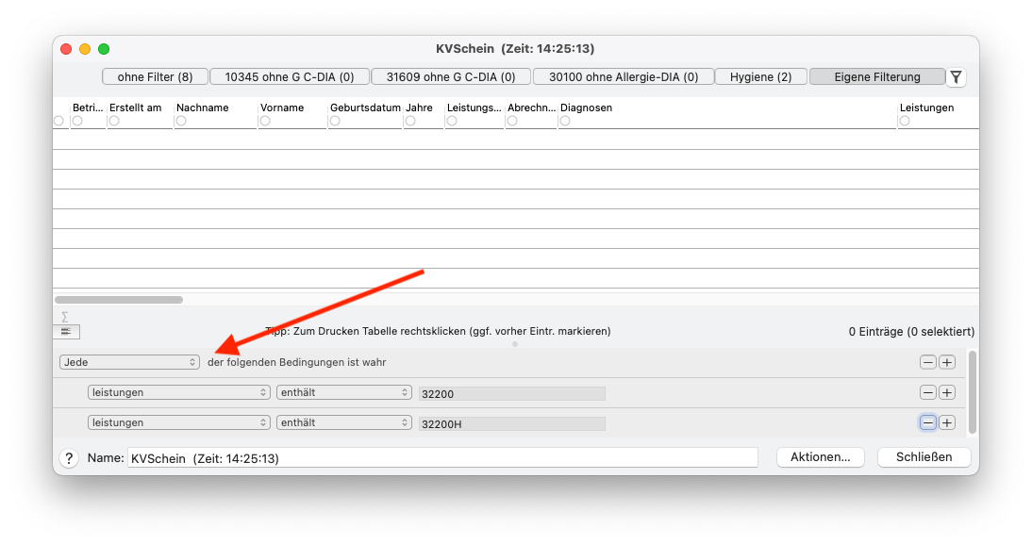Open the filter funnel icon
This screenshot has height=545, width=1032.
[956, 77]
